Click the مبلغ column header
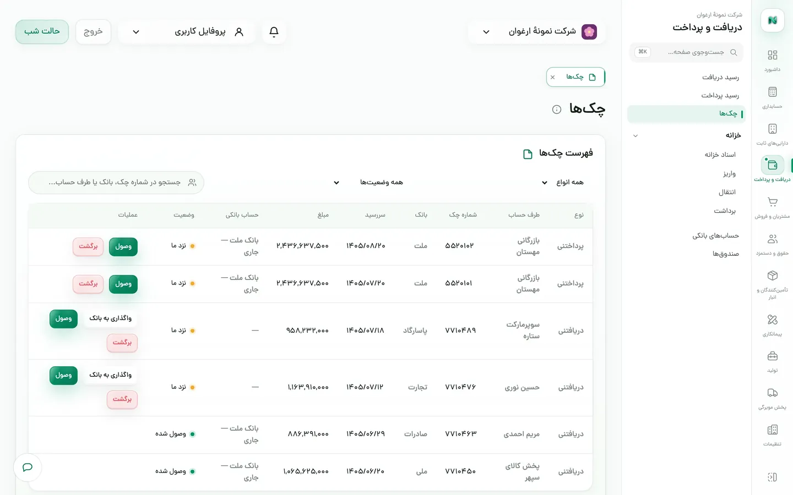The height and width of the screenshot is (495, 793). pos(323,215)
